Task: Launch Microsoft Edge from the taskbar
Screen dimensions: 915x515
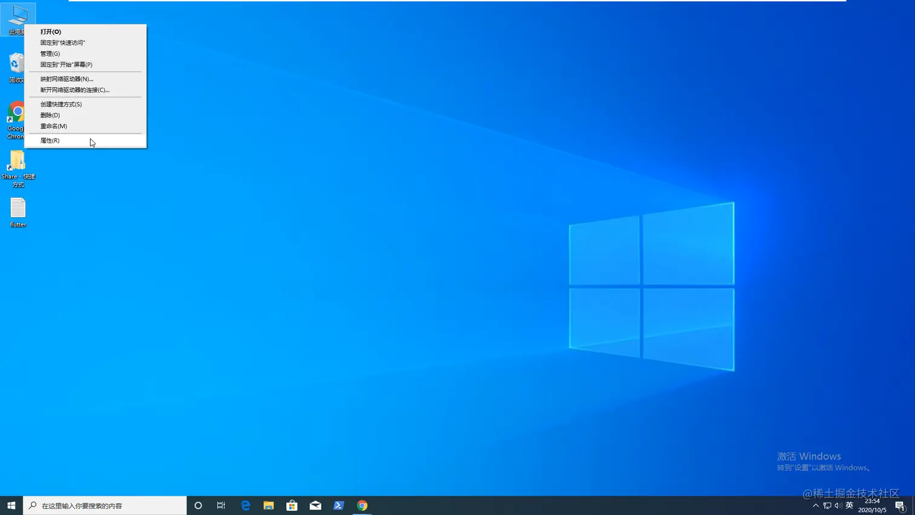Action: tap(245, 505)
